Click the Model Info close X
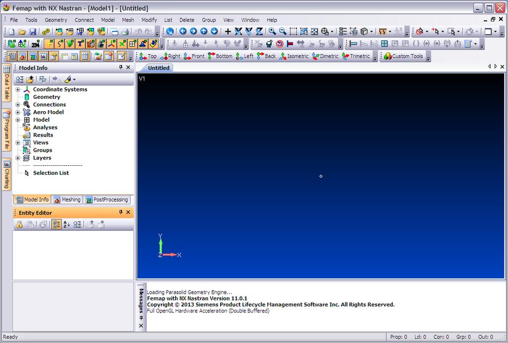The height and width of the screenshot is (343, 508). pyautogui.click(x=128, y=67)
